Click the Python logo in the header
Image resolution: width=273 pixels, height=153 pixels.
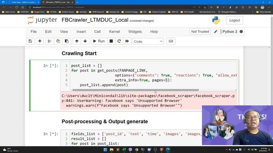[x=216, y=20]
